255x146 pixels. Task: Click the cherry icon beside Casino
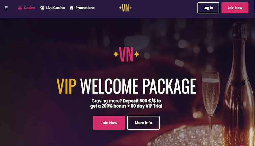coord(20,8)
